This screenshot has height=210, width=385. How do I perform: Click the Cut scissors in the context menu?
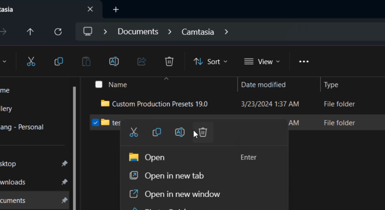point(134,132)
